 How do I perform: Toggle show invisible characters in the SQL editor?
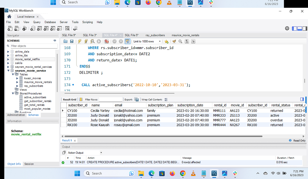(187, 41)
